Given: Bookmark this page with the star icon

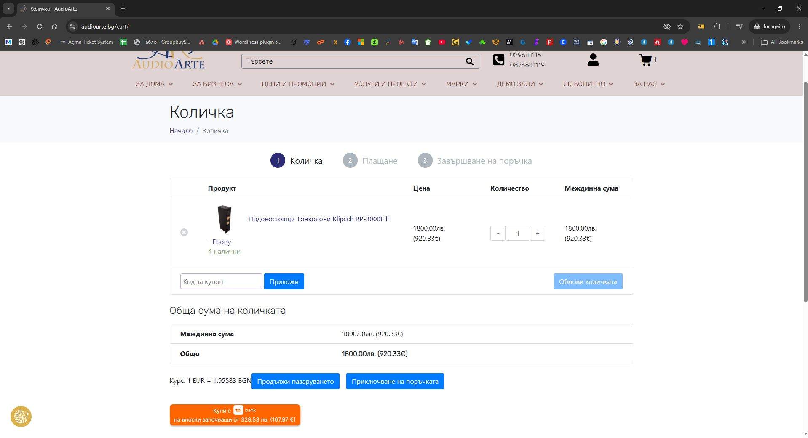Looking at the screenshot, I should (x=680, y=27).
